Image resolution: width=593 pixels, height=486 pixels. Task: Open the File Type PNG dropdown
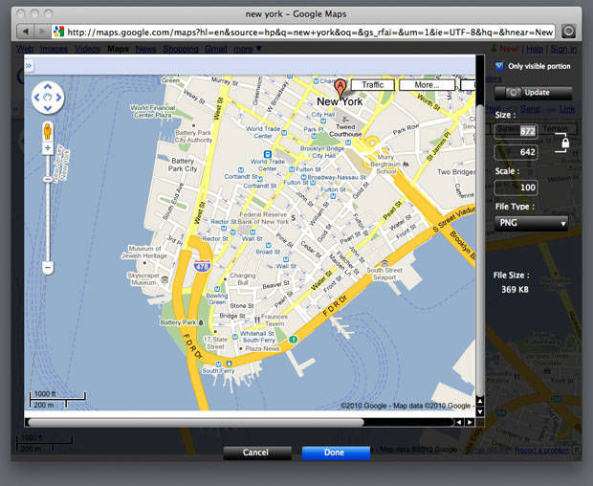(531, 223)
